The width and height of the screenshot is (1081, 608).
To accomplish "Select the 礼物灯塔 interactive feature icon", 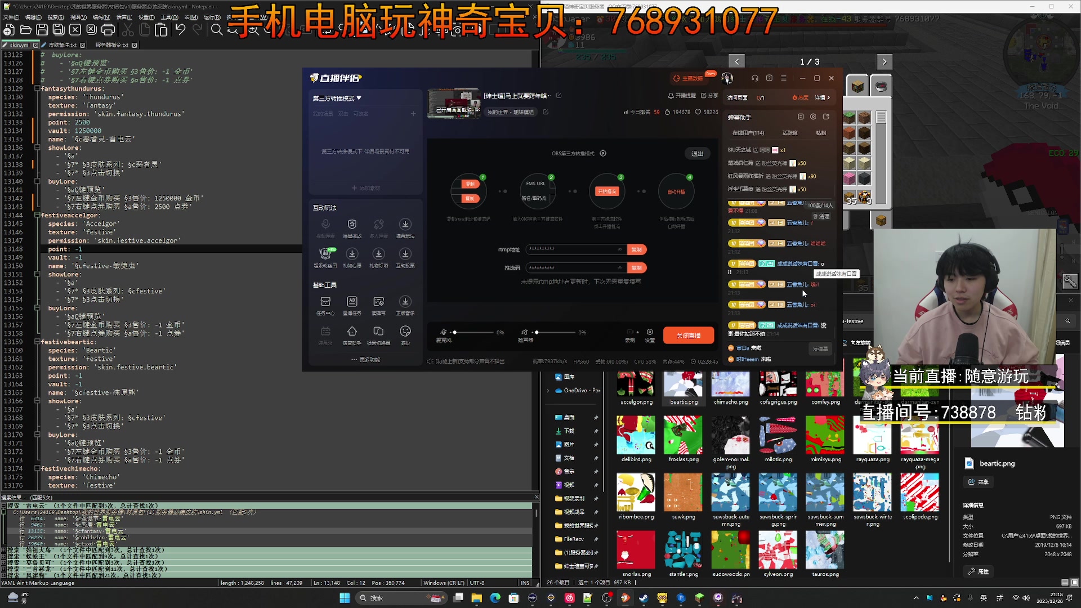I will 379,253.
